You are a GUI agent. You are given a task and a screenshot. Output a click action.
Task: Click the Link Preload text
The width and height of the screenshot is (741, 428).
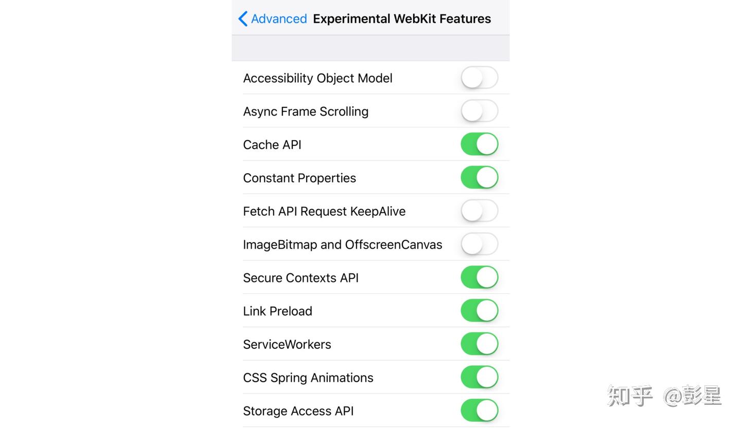coord(277,311)
